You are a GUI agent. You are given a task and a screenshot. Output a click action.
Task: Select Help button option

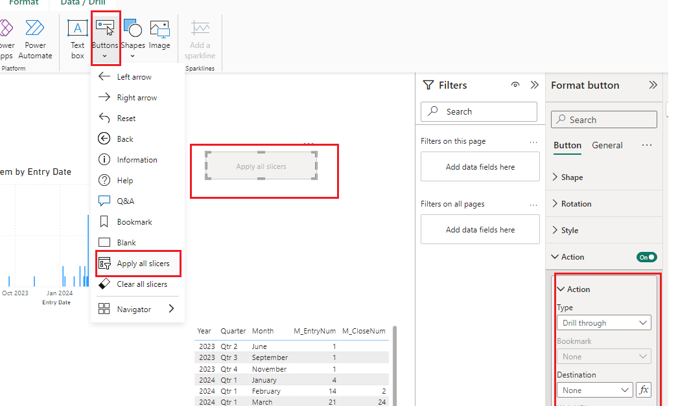(x=137, y=181)
